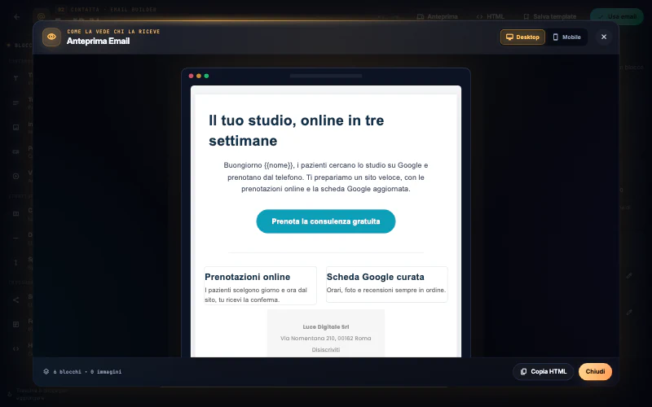652x407 pixels.
Task: Select the 'Scheda Google curata' card title
Action: (375, 277)
